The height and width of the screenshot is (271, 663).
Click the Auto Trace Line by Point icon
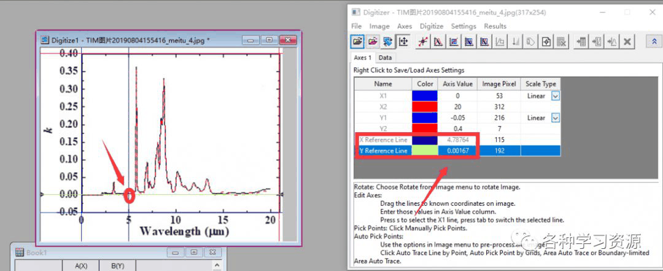click(438, 42)
